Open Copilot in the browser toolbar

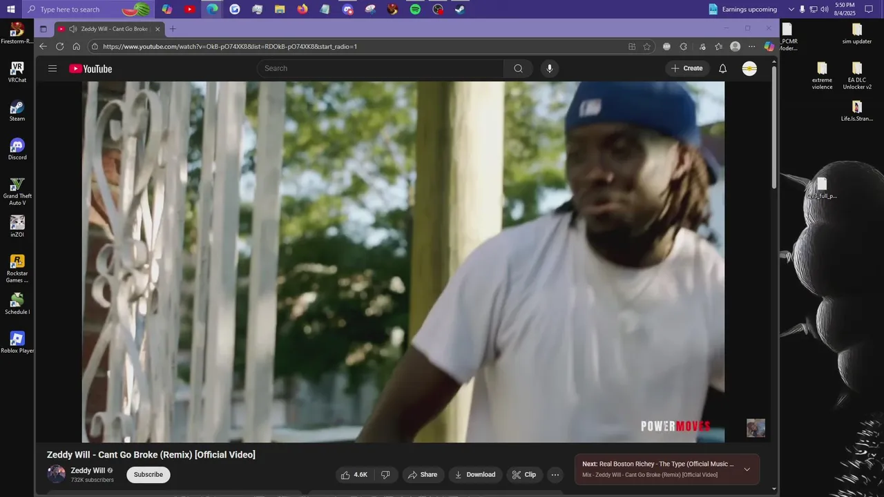click(x=769, y=46)
